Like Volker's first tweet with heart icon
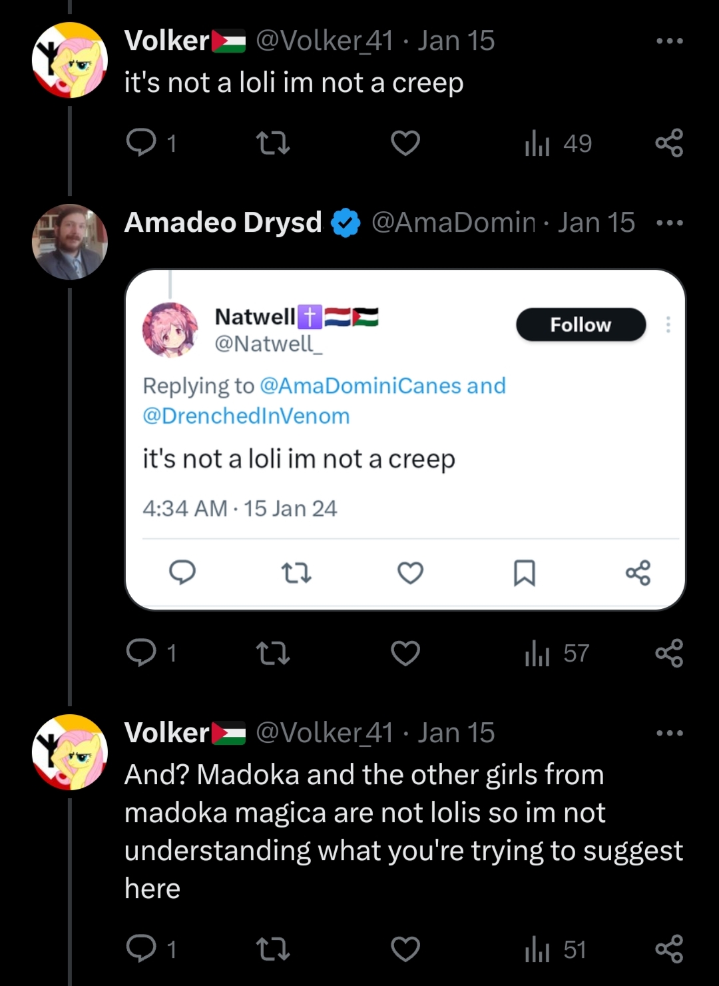This screenshot has height=986, width=719. click(405, 143)
